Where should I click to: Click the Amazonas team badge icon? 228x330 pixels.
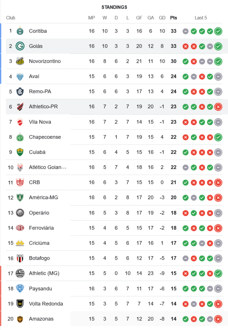(x=20, y=319)
